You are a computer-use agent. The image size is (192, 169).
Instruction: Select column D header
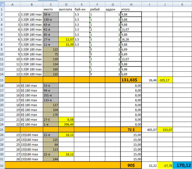[x=66, y=4]
